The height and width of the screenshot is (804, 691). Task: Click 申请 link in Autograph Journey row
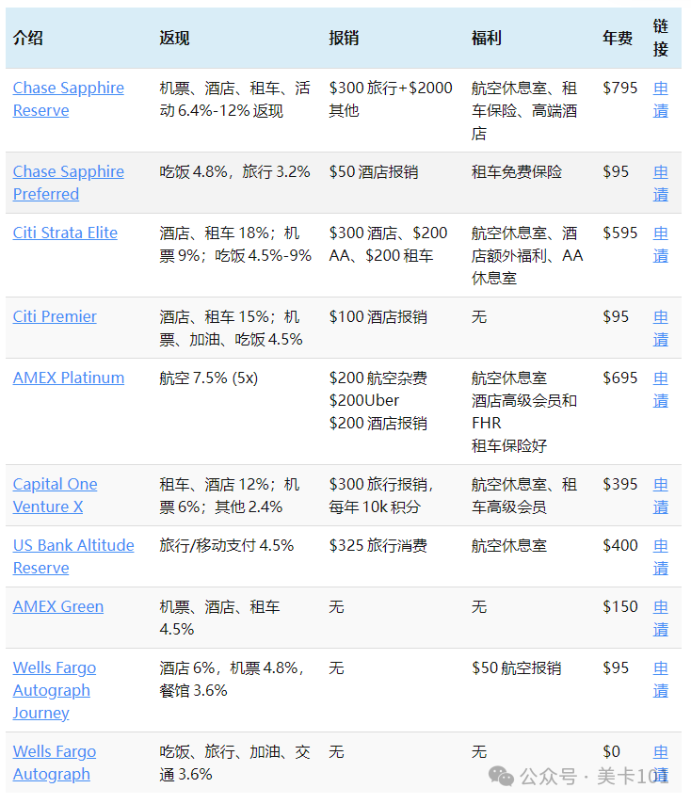click(x=661, y=679)
